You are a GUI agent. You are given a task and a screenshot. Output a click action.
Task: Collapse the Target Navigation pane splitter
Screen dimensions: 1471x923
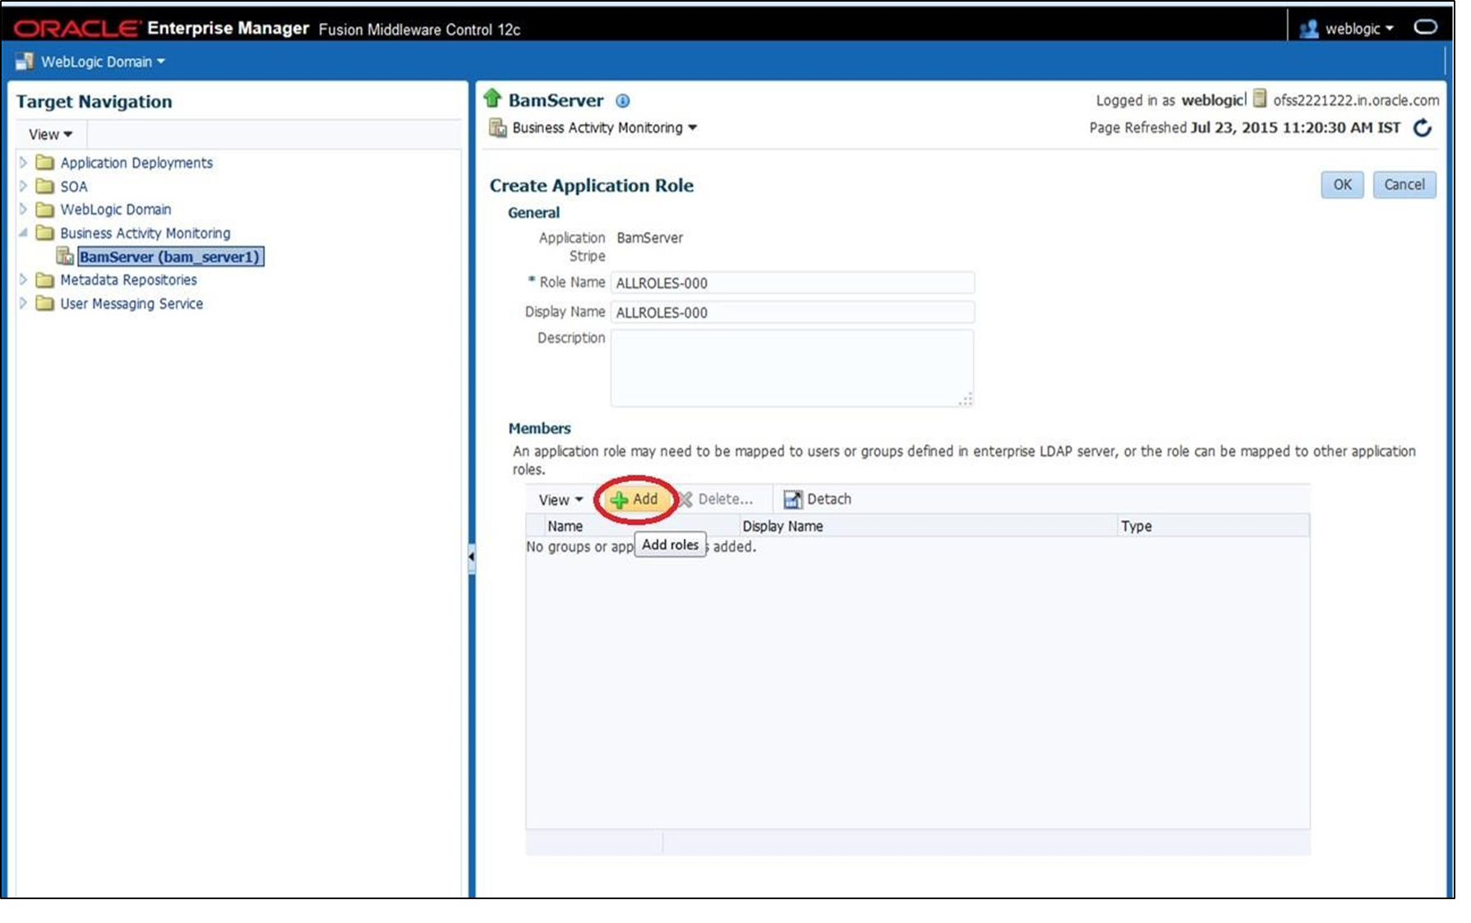pos(472,557)
